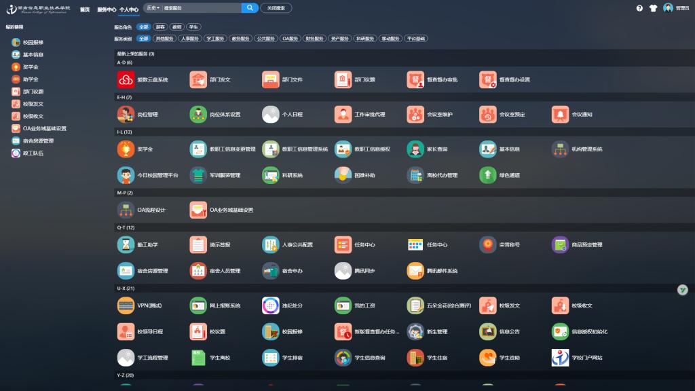Click the theme shirt icon in header

tap(653, 8)
